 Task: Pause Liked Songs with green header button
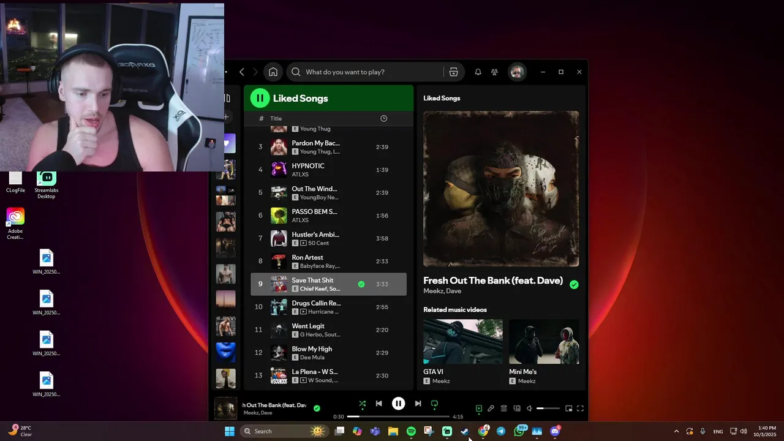click(260, 98)
